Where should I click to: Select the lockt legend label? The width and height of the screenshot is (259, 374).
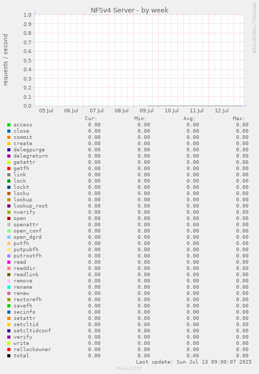[x=21, y=187]
